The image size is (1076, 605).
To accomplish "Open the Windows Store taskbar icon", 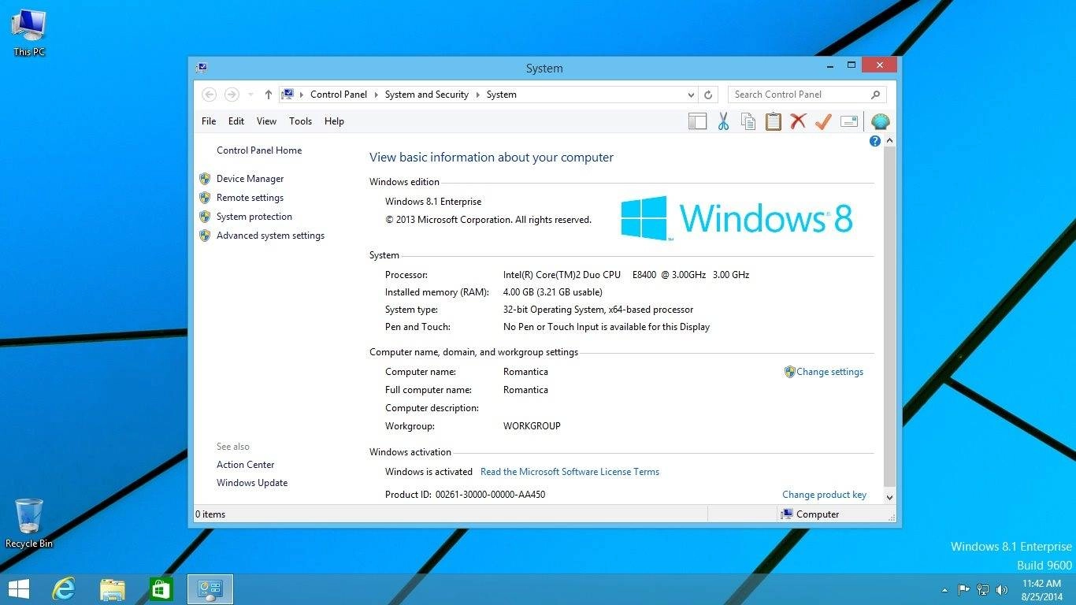I will [161, 588].
